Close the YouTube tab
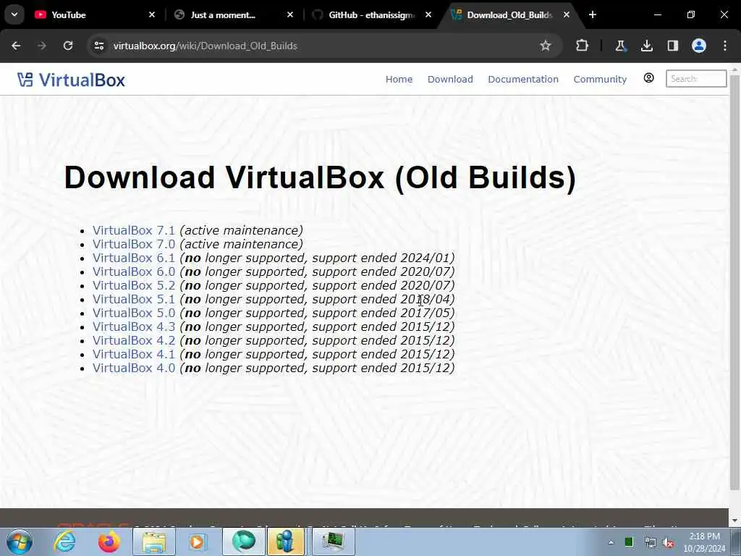 pyautogui.click(x=152, y=14)
